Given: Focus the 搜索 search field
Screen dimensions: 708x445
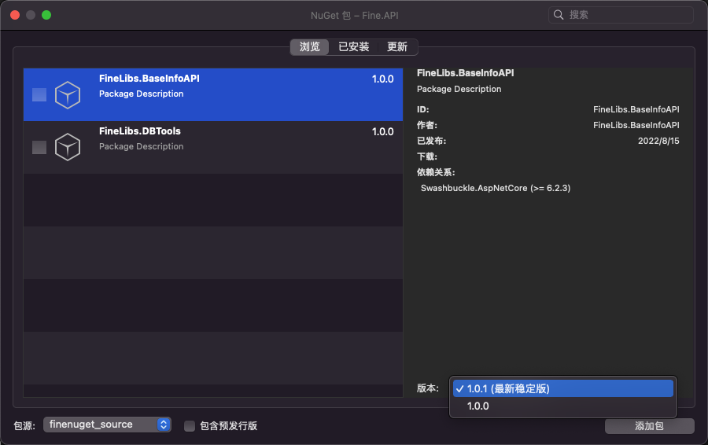Looking at the screenshot, I should 621,15.
